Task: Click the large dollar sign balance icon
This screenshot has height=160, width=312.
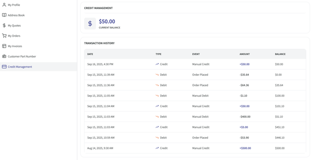Action: (90, 23)
